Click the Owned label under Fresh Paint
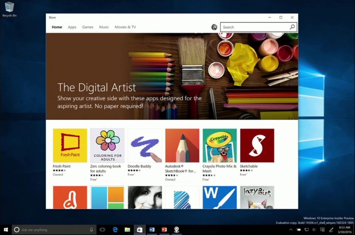Image resolution: width=355 pixels, height=235 pixels. click(x=58, y=175)
